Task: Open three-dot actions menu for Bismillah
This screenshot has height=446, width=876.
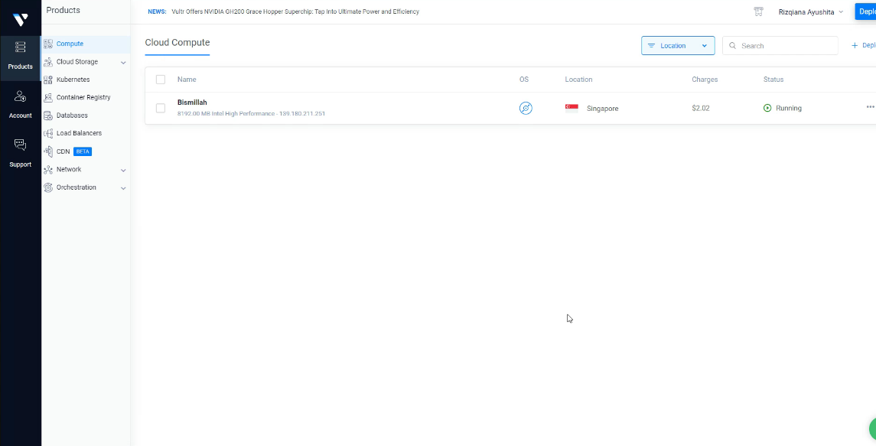Action: pos(870,108)
